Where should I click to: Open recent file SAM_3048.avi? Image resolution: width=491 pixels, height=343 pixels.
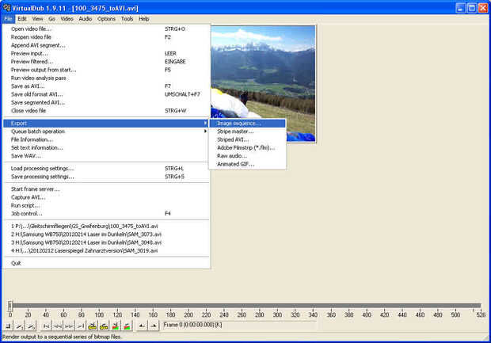(106, 242)
